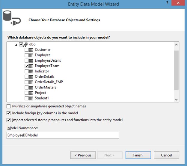This screenshot has height=166, width=187.
Task: Disable include foreign key columns option
Action: pyautogui.click(x=8, y=113)
